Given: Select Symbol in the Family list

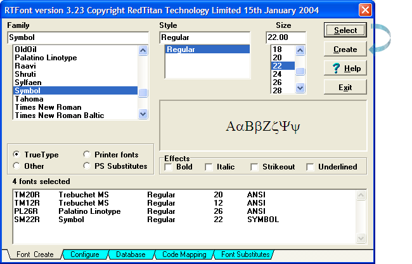Looking at the screenshot, I should [x=75, y=91].
